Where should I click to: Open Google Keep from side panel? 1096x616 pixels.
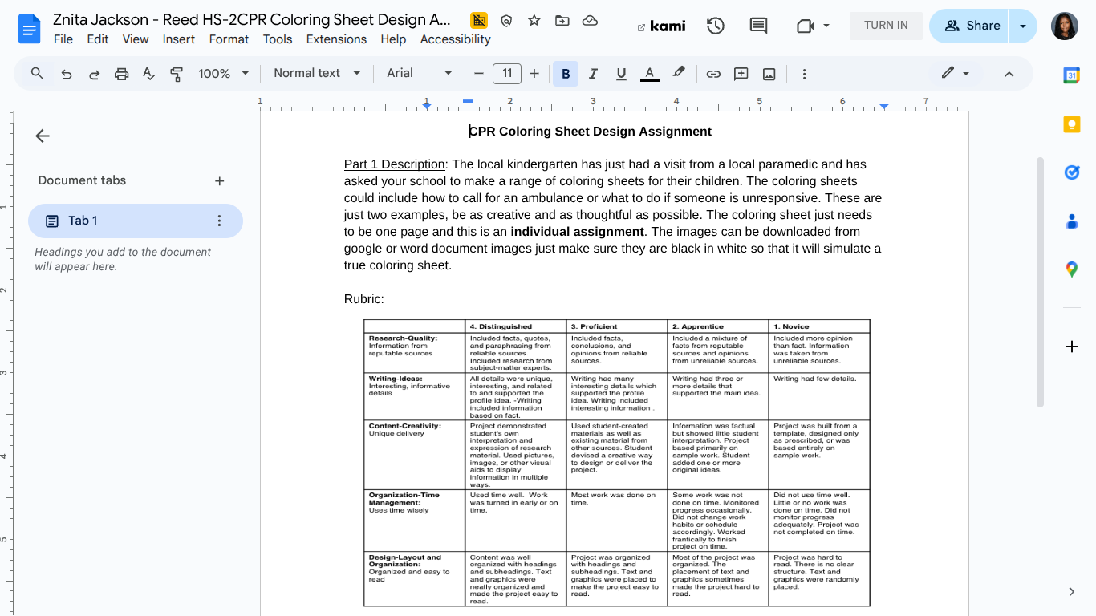click(1071, 124)
